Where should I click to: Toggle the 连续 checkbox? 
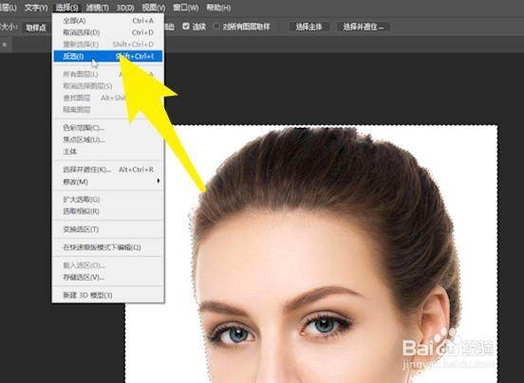coord(186,27)
